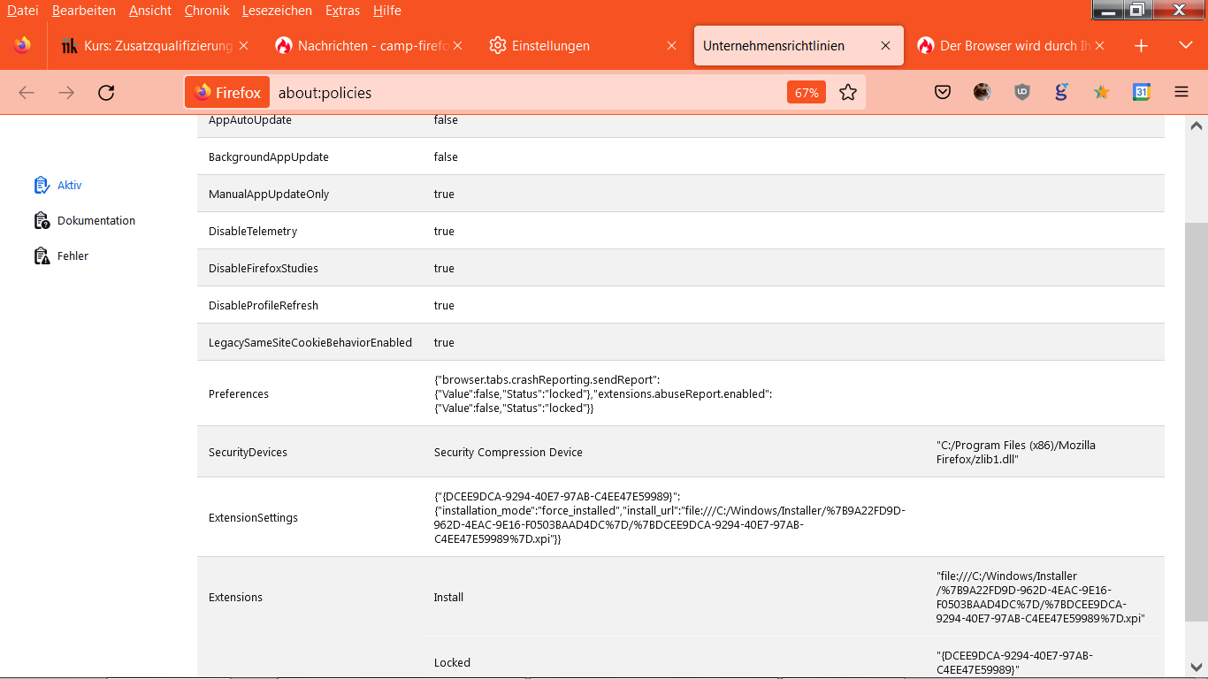Select the Aktiv policies section
Image resolution: width=1208 pixels, height=679 pixels.
(68, 185)
